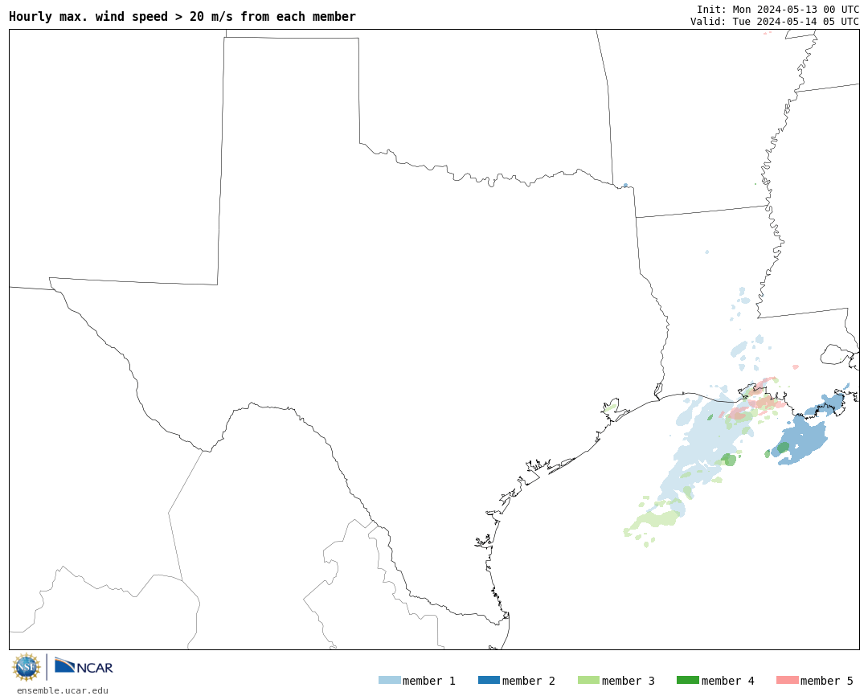Click the ensemble.ucar.edu text
Viewport: 868px width, 700px height.
[x=63, y=690]
